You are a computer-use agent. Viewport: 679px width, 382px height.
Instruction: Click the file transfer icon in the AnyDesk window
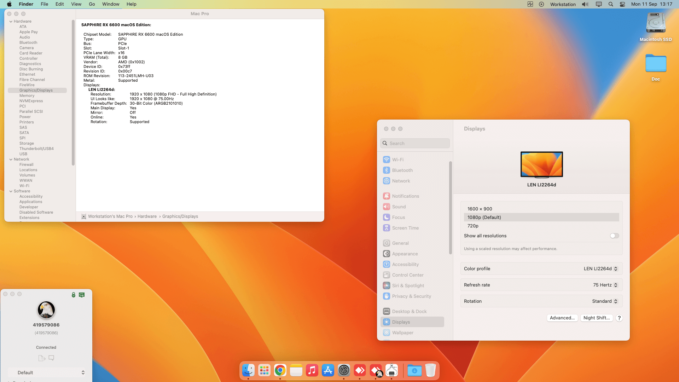[x=41, y=358]
